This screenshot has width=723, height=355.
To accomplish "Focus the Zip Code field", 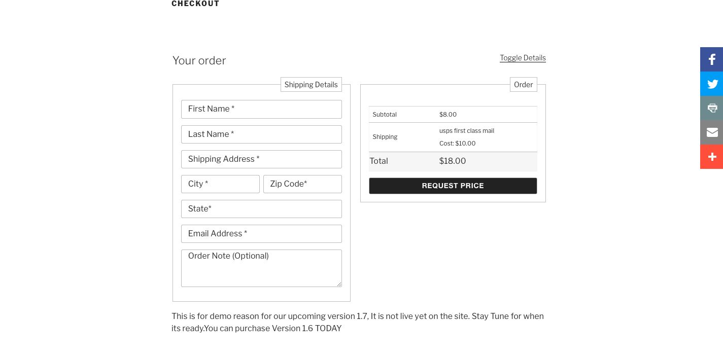I will click(302, 184).
